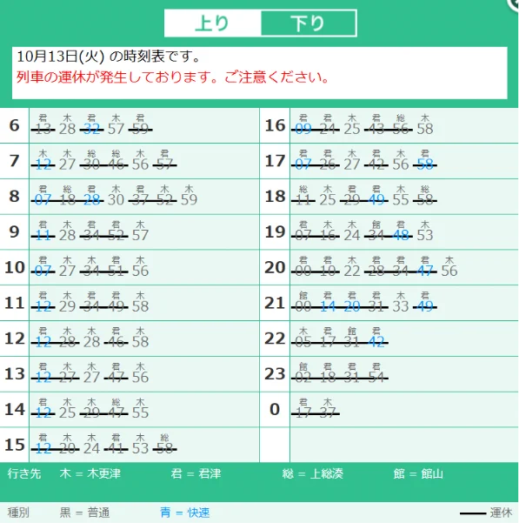519x523 pixels.
Task: Select the 25 departure in the 16 o'clock row
Action: coord(352,129)
